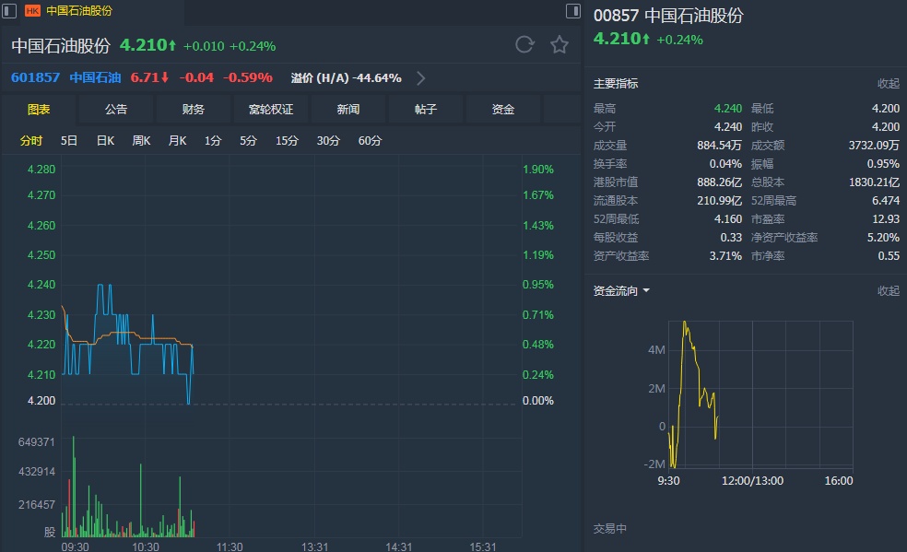
Task: Click A-share price 6.71
Action: click(149, 77)
